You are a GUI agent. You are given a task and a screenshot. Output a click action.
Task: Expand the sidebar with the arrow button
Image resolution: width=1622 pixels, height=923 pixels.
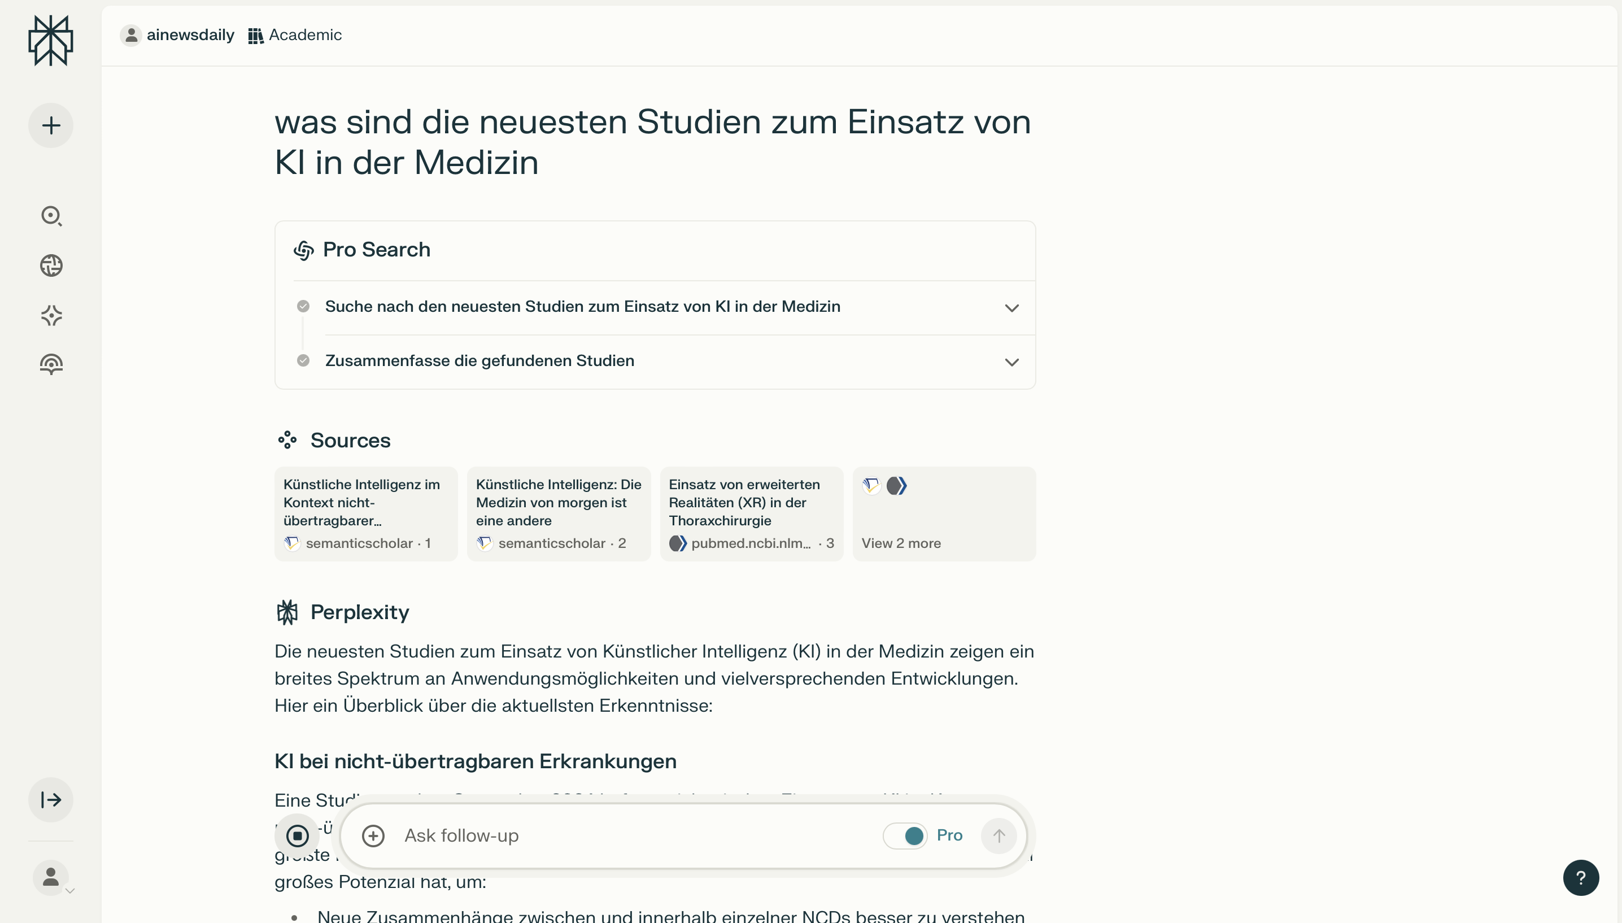pyautogui.click(x=51, y=800)
